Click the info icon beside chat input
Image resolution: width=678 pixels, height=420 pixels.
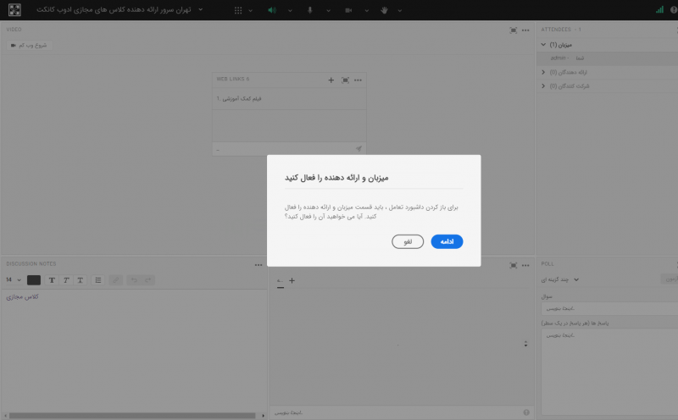click(x=526, y=412)
